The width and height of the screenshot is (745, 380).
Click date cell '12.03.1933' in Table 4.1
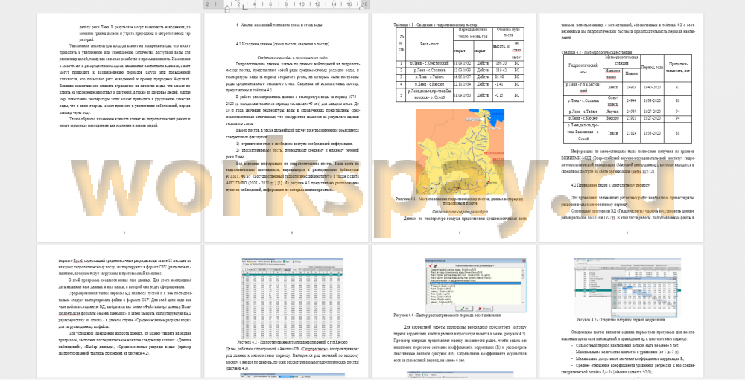point(463,70)
